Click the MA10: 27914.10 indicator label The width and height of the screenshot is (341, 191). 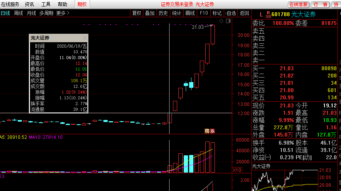pos(46,137)
